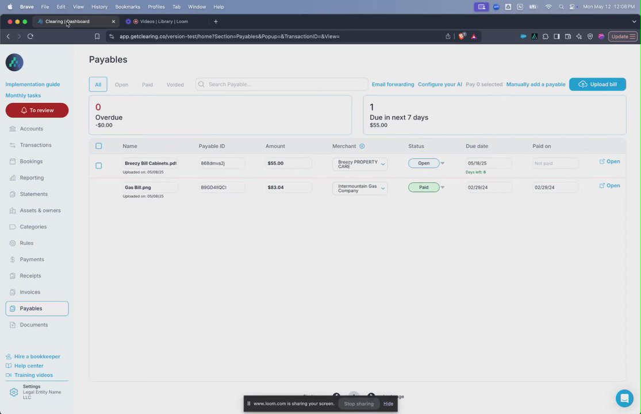Open Rules from the sidebar

[x=26, y=243]
